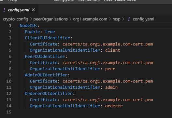Click the client value on line 5
This screenshot has height=118, width=172.
(x=113, y=50)
